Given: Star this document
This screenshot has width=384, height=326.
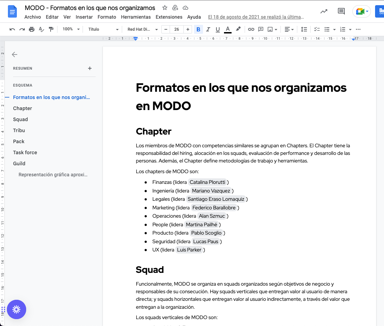Looking at the screenshot, I should point(165,8).
